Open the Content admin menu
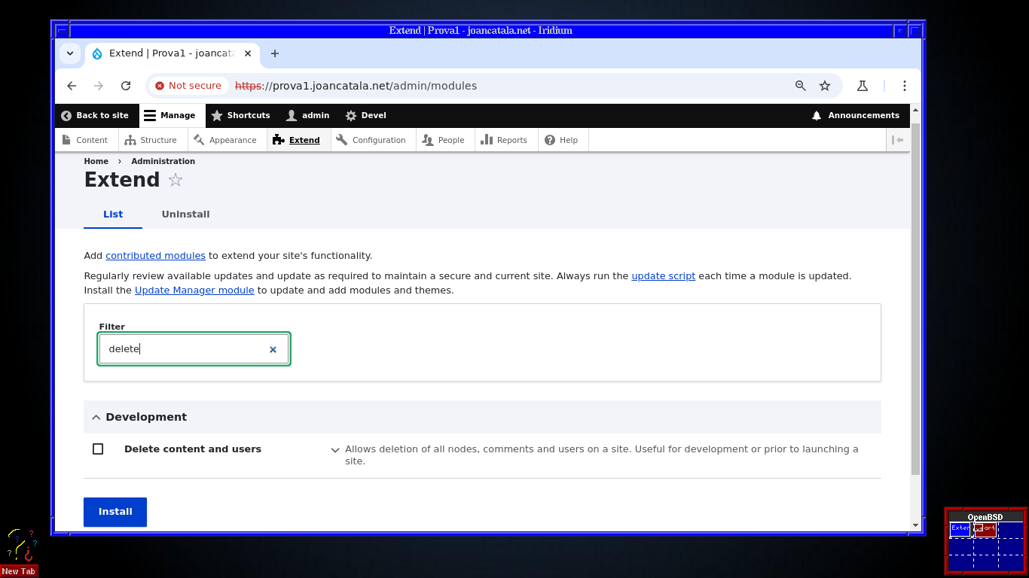Screen dimensions: 1029x578 click(x=85, y=140)
